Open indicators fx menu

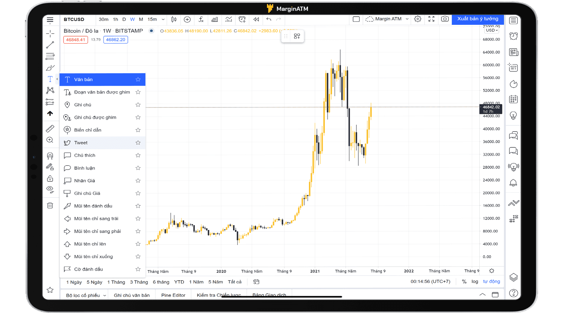coord(201,19)
